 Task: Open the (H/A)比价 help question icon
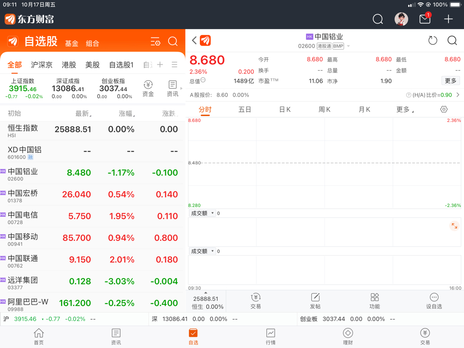point(409,95)
